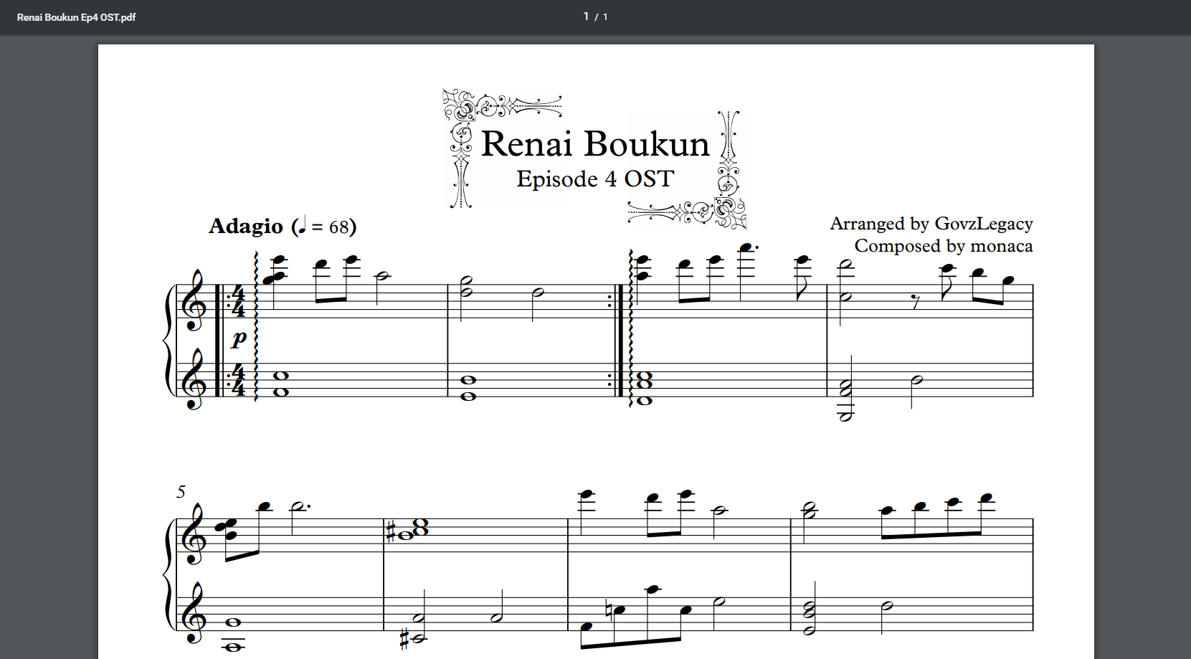The width and height of the screenshot is (1191, 659).
Task: Click the Renai Boukun Ep4 OST.pdf file name
Action: tap(76, 17)
